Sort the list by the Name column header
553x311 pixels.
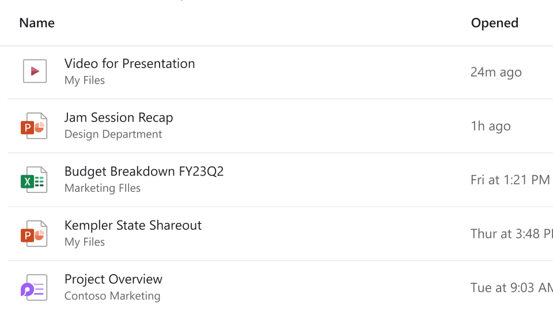(37, 23)
